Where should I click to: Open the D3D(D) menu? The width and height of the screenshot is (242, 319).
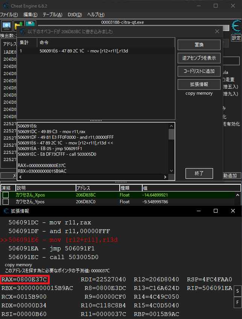[75, 15]
